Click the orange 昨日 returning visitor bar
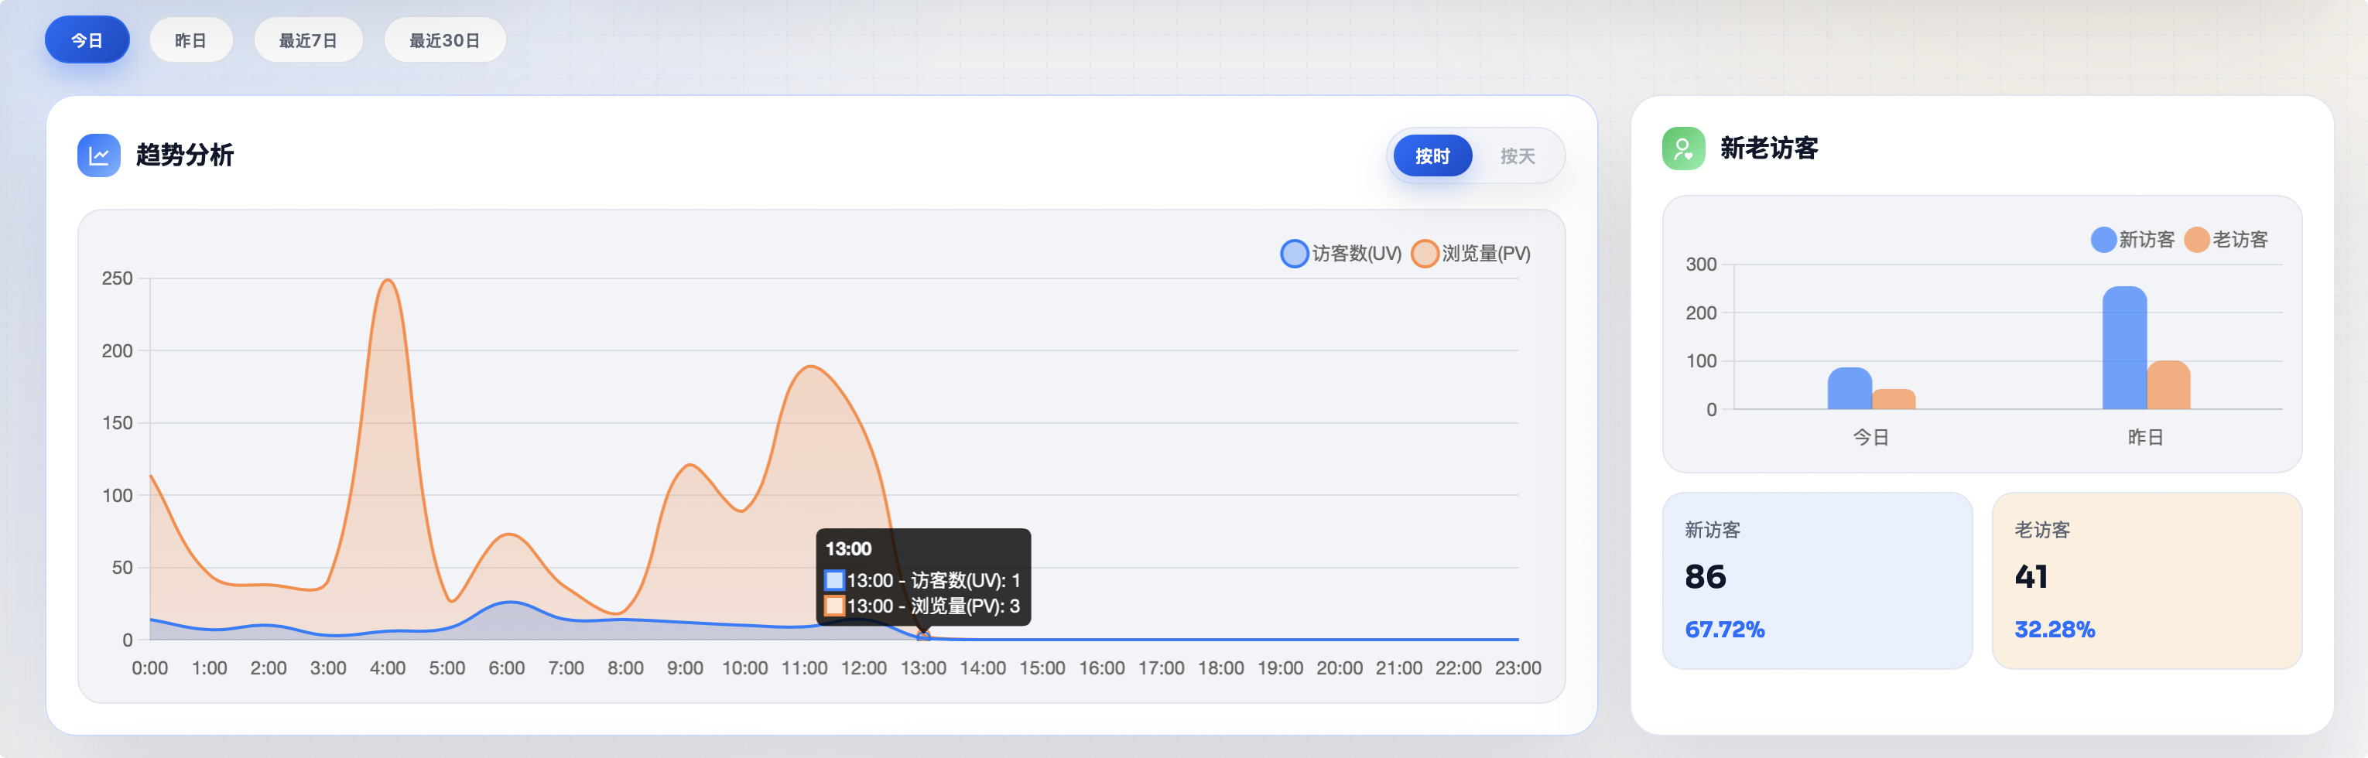2368x758 pixels. pyautogui.click(x=2168, y=386)
